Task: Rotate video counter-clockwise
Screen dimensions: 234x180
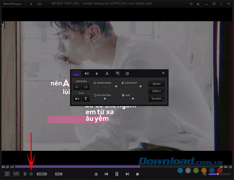Action: point(77,87)
